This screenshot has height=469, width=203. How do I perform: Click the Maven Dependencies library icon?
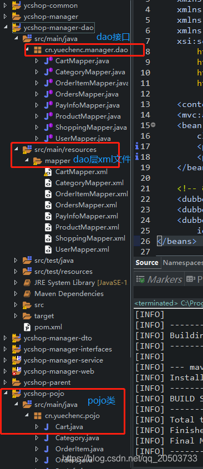click(x=27, y=294)
